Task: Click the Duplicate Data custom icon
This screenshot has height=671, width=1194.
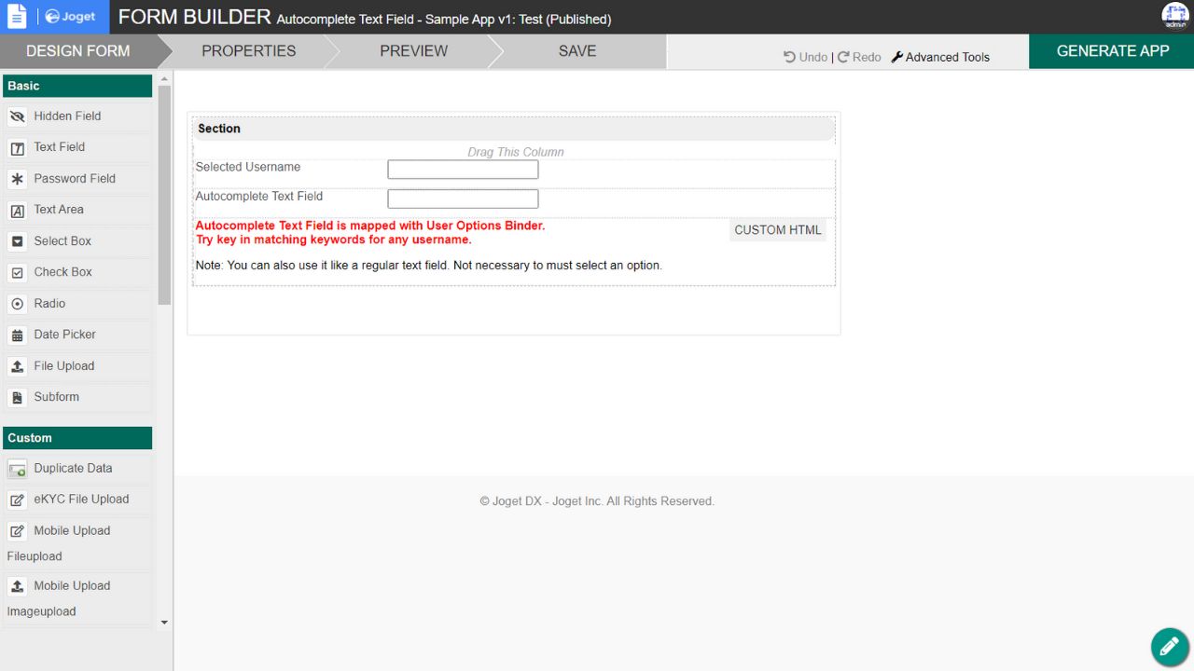Action: (17, 470)
